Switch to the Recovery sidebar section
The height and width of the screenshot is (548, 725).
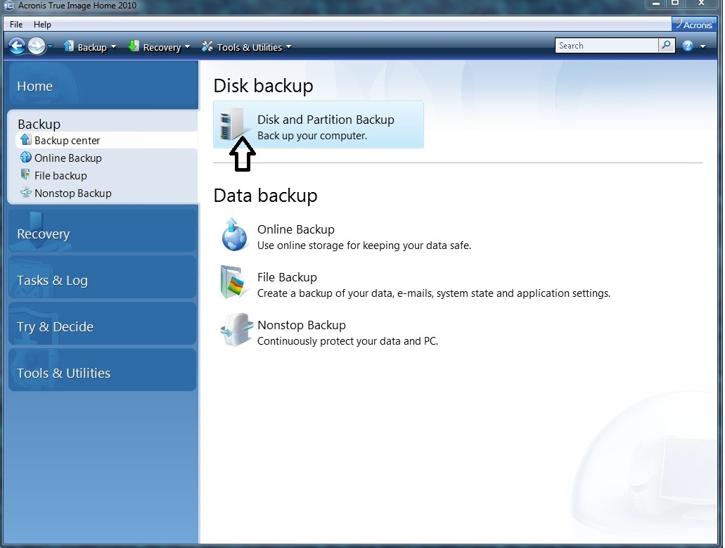click(102, 231)
